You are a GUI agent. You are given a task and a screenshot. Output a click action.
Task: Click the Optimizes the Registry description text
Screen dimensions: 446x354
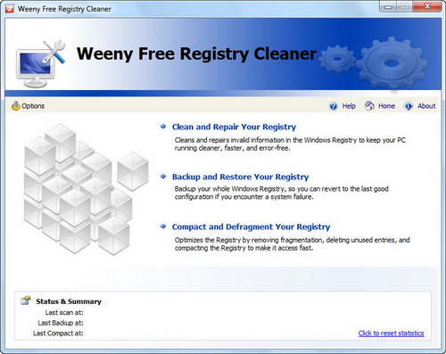(x=292, y=243)
